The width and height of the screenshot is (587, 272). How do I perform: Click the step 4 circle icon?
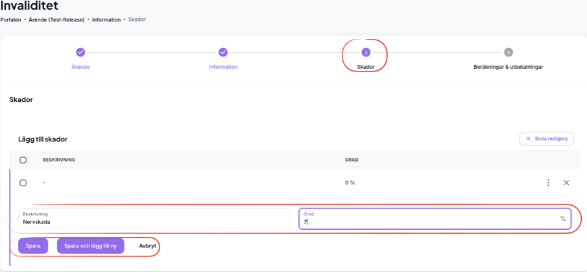(509, 52)
